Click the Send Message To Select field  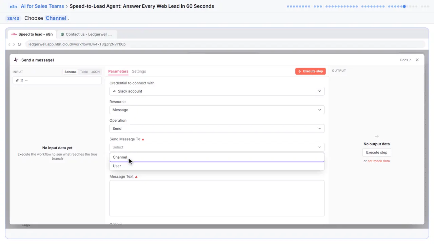[217, 147]
